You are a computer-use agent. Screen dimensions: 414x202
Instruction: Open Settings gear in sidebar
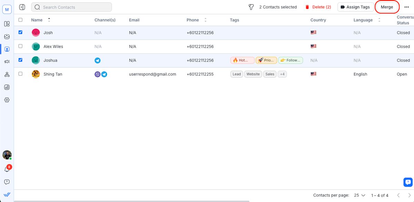(x=7, y=100)
